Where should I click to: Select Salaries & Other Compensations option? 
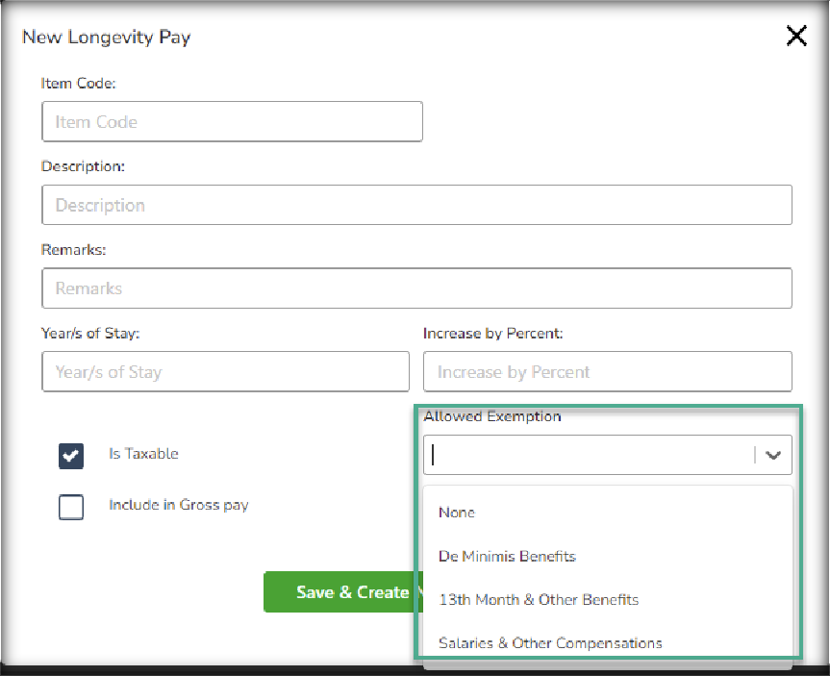coord(550,643)
